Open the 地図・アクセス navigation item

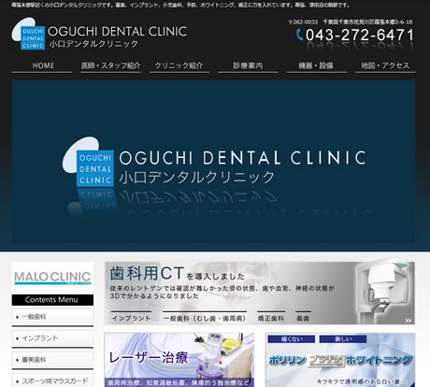pyautogui.click(x=385, y=66)
